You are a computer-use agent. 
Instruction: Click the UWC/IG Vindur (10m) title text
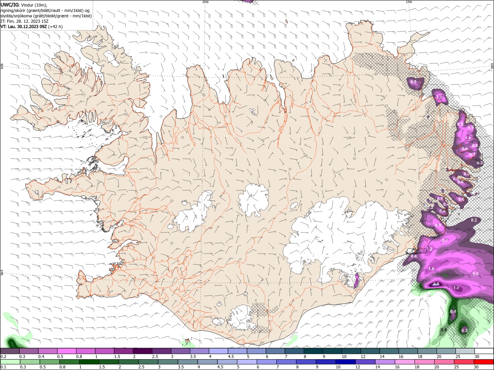[24, 5]
